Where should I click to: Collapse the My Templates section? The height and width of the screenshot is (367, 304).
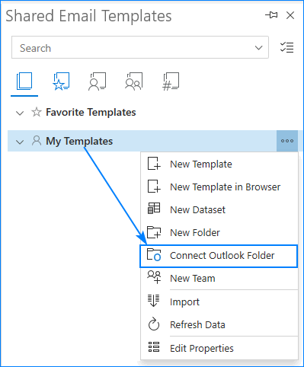pyautogui.click(x=20, y=142)
